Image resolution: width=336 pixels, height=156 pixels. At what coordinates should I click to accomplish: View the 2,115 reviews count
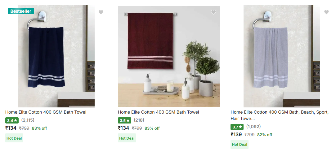click(x=28, y=120)
